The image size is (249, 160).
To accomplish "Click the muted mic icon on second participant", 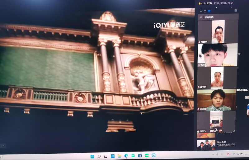I will 199,65.
